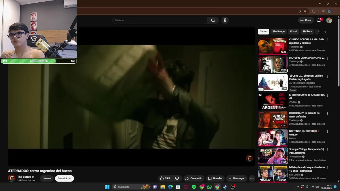
Task: Open the ¡HUYE! es DEMASIADO CINE thumbnail
Action: [273, 64]
